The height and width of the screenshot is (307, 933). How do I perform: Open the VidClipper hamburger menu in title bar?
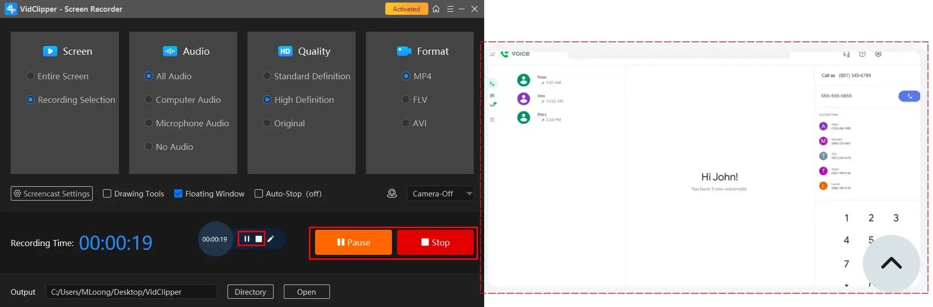pyautogui.click(x=450, y=9)
